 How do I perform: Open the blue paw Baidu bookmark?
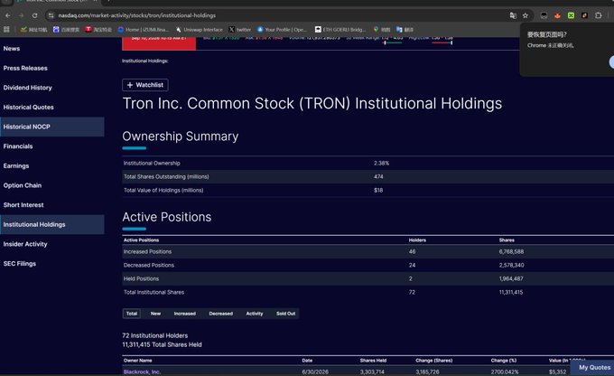coord(66,30)
